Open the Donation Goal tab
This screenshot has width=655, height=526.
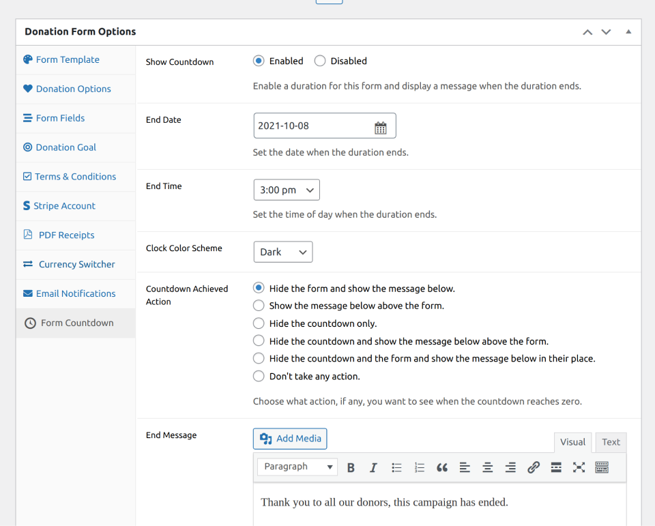(x=76, y=147)
